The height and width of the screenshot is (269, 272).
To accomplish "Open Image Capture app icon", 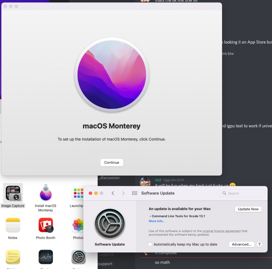I will click(x=13, y=193).
